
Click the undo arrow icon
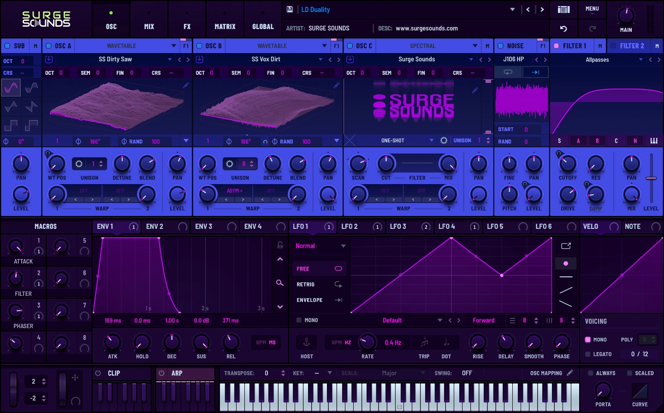click(x=563, y=29)
